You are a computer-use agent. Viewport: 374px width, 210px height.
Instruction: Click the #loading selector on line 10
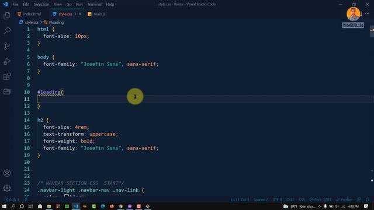tap(49, 92)
